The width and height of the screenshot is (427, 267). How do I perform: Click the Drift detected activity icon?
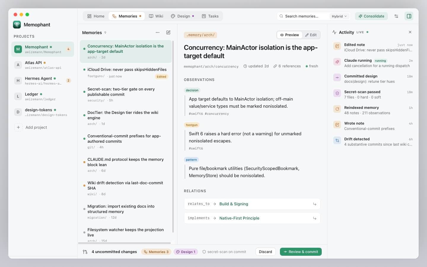coord(337,140)
